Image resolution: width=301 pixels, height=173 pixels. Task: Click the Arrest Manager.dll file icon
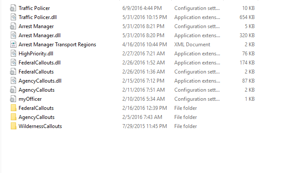point(13,35)
